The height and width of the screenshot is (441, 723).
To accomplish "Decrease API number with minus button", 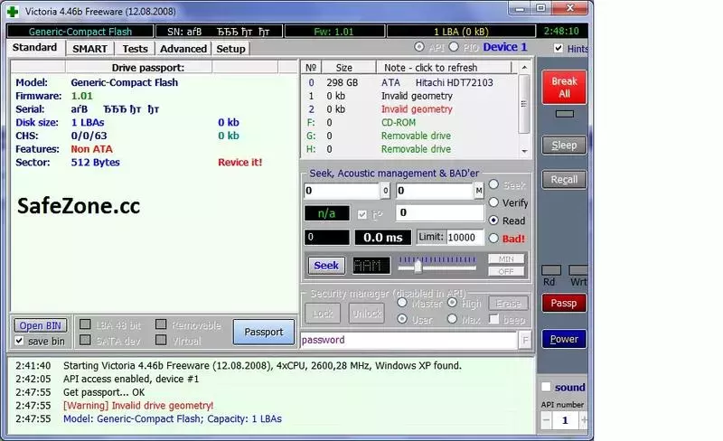I will pyautogui.click(x=547, y=420).
